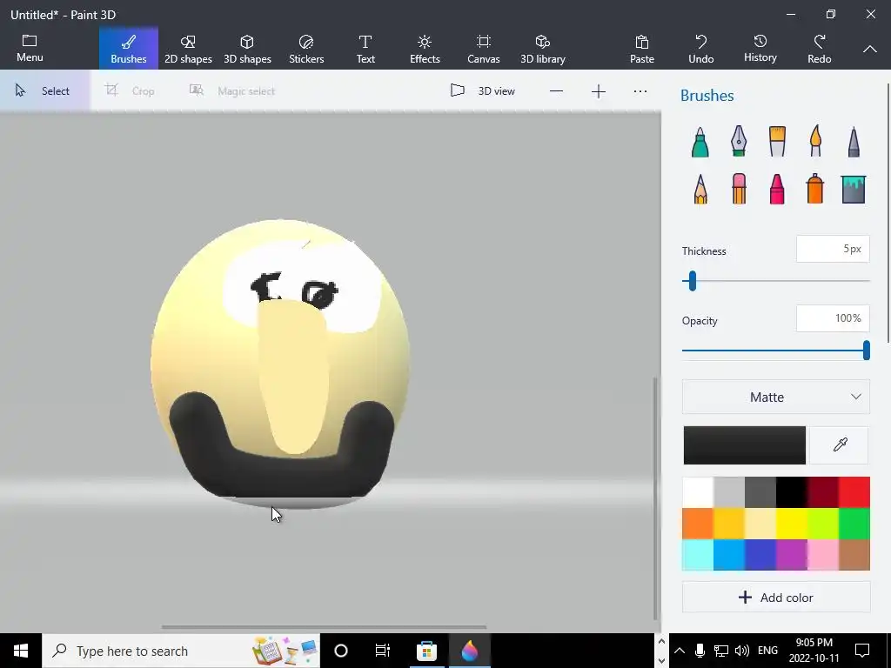Choose the dark red color swatch

point(823,492)
